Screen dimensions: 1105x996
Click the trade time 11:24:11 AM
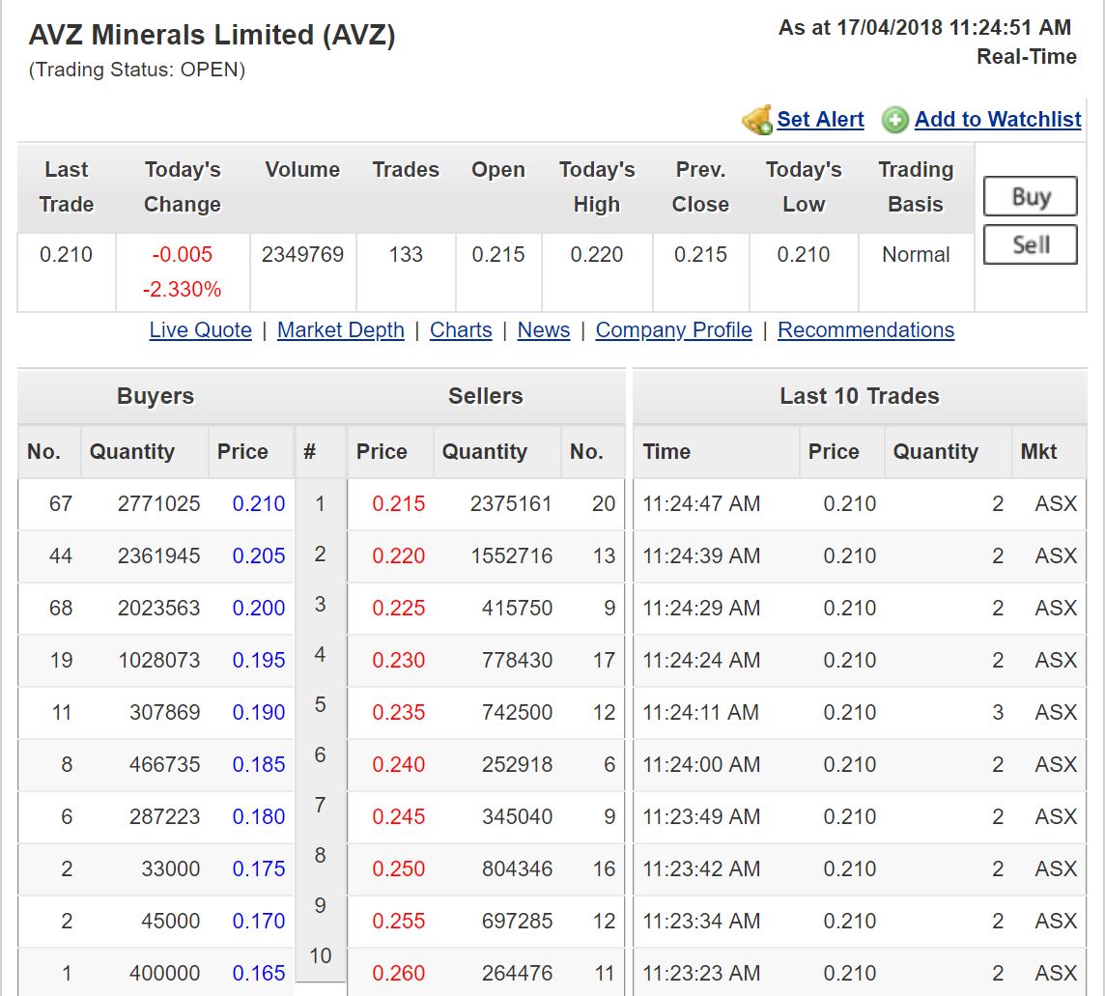pyautogui.click(x=700, y=713)
